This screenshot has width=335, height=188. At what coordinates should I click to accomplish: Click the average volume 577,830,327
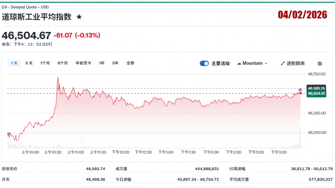click(x=321, y=179)
